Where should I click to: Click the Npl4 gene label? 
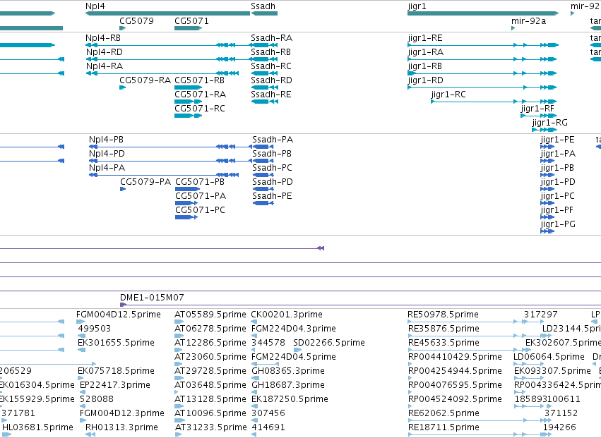tap(95, 6)
